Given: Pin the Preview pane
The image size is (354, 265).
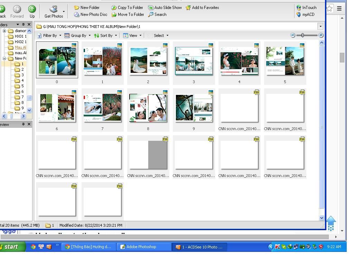Looking at the screenshot, I should click(x=23, y=124).
